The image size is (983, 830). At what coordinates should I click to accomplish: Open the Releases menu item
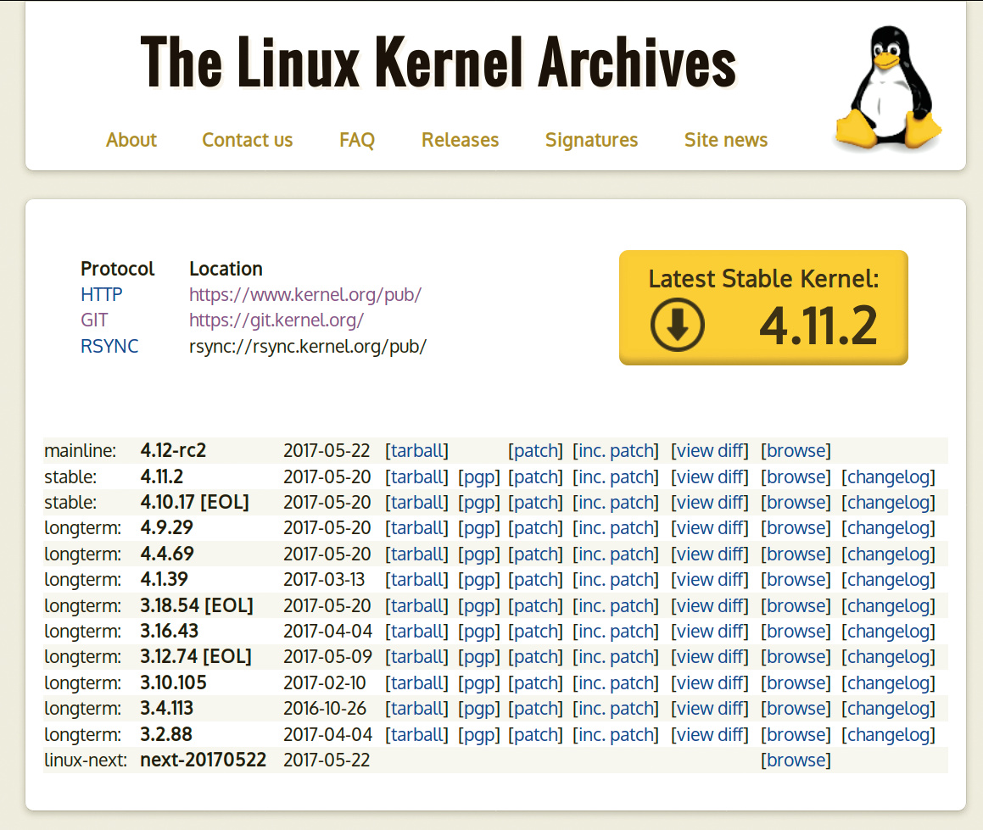tap(461, 140)
